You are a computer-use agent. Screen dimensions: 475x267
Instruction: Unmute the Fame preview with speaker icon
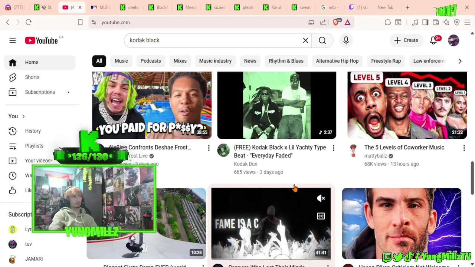coord(321,198)
